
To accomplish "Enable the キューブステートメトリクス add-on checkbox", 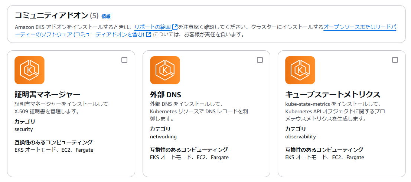I will (395, 60).
